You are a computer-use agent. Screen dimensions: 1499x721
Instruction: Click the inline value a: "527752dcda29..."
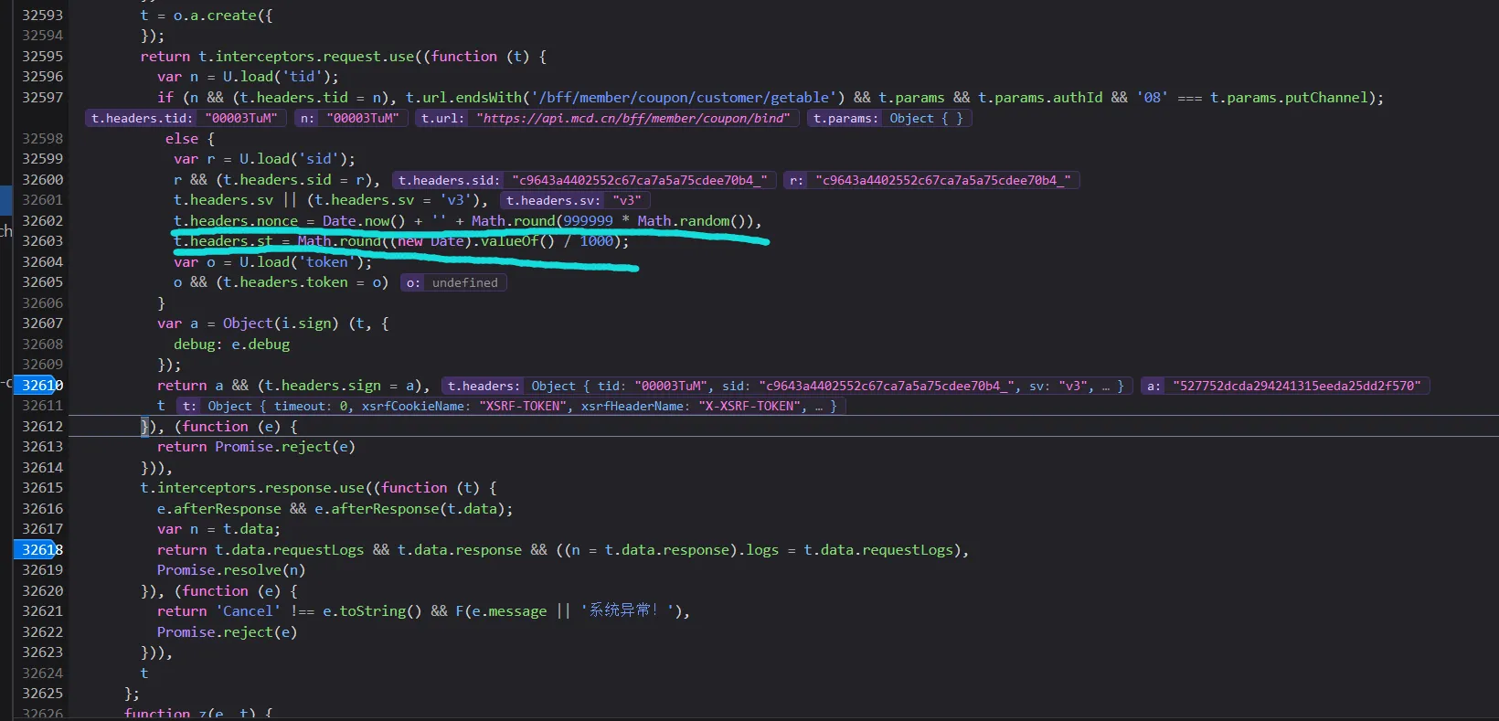click(1285, 386)
